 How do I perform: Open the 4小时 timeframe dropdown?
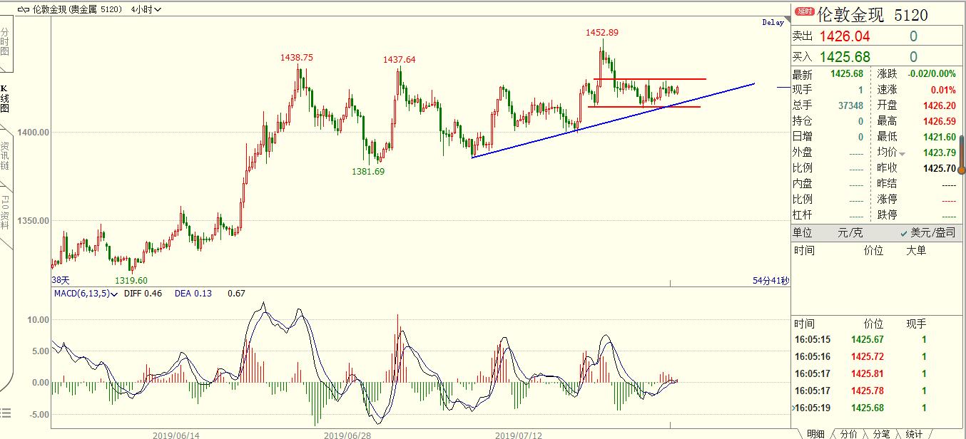point(146,9)
